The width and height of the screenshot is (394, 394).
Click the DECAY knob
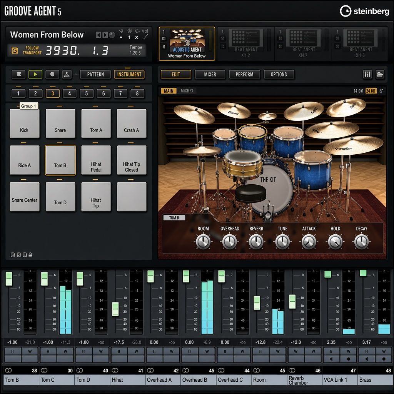coord(362,242)
